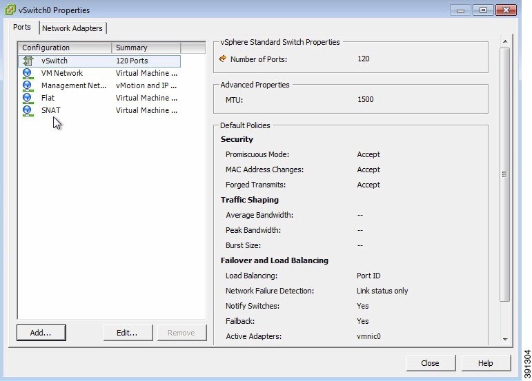The image size is (532, 381).
Task: Click the properties scrollbar up arrow
Action: (x=505, y=41)
